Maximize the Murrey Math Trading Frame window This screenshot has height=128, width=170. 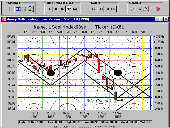pyautogui.click(x=161, y=19)
